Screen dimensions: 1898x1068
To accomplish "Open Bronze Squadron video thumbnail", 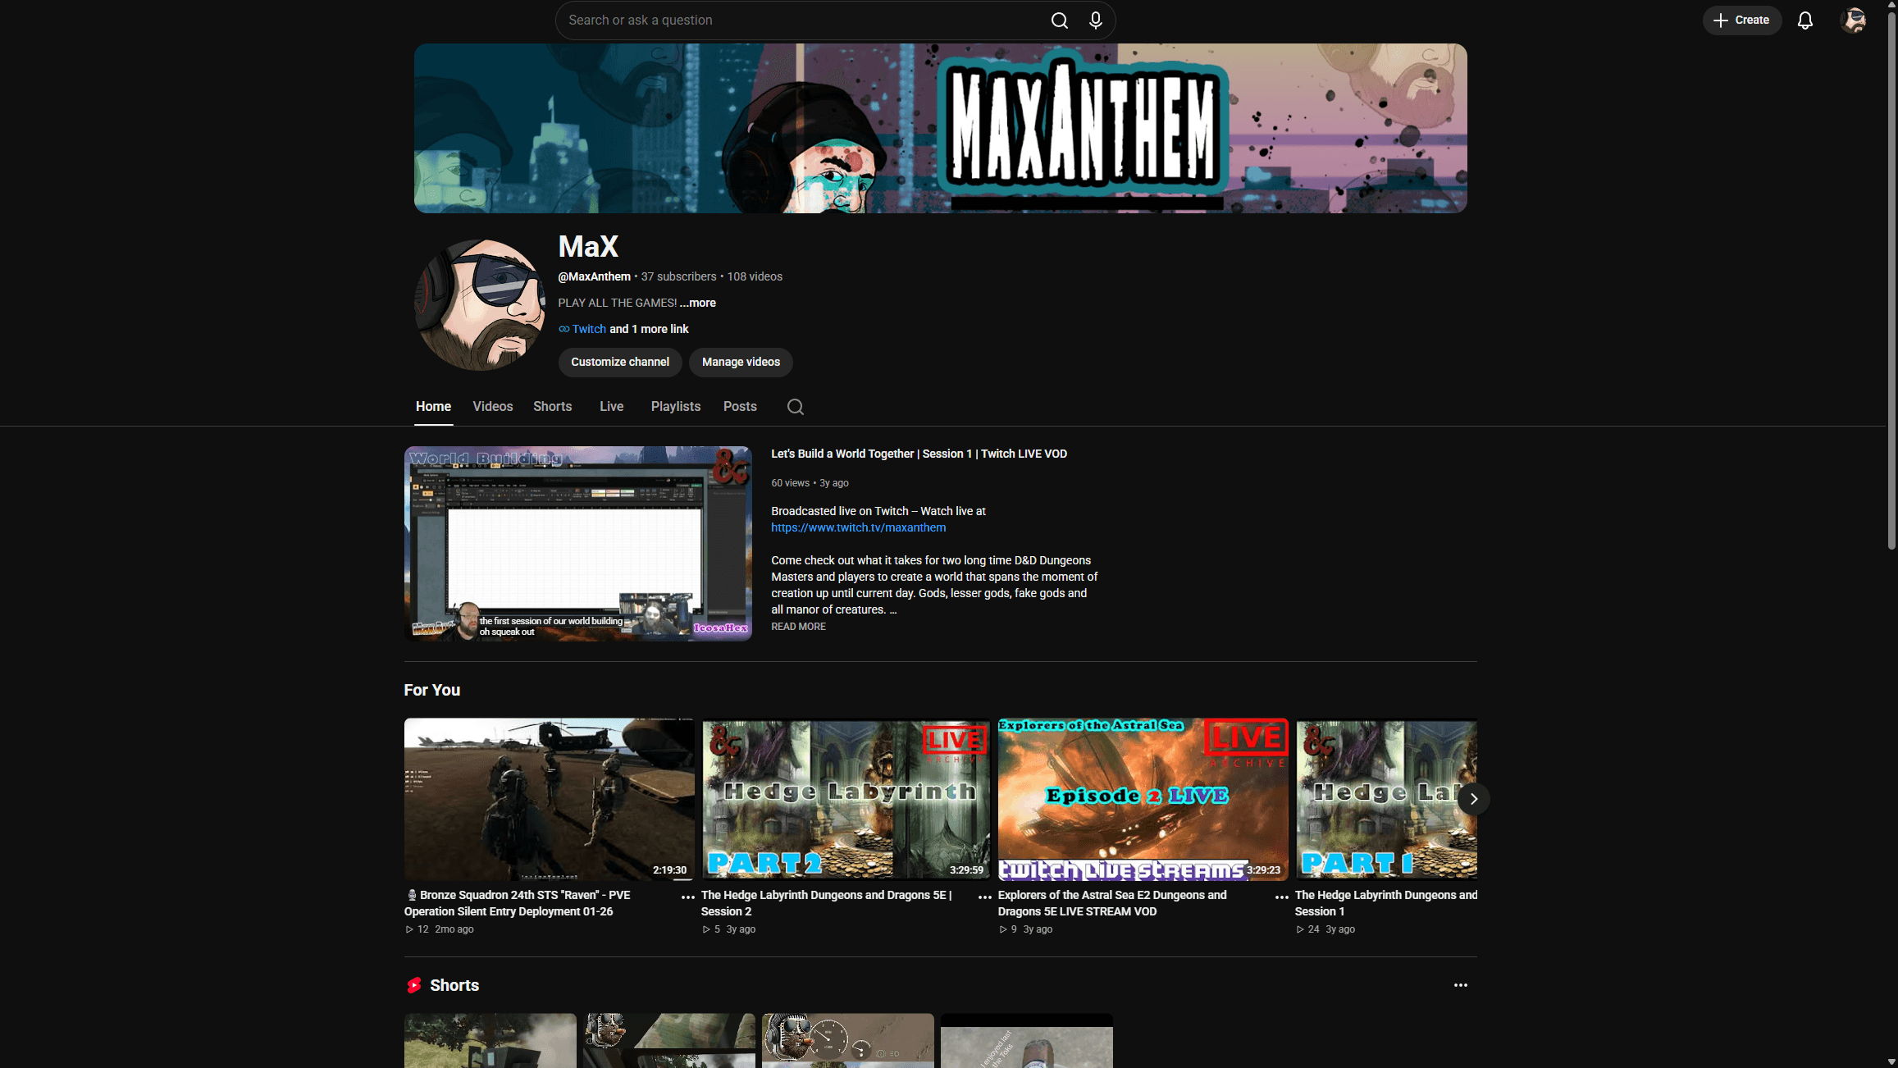I will [x=549, y=800].
